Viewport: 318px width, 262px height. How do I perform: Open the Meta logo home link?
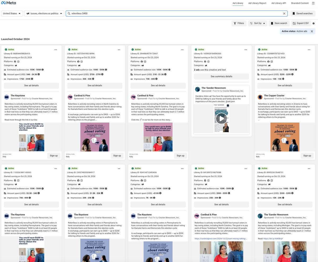pyautogui.click(x=8, y=3)
